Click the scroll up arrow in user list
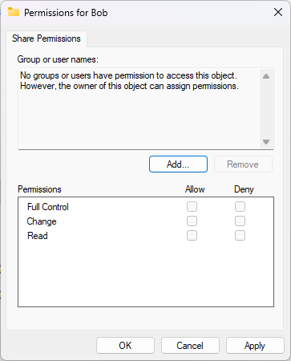Viewport: 291px width, 361px height. [x=266, y=76]
